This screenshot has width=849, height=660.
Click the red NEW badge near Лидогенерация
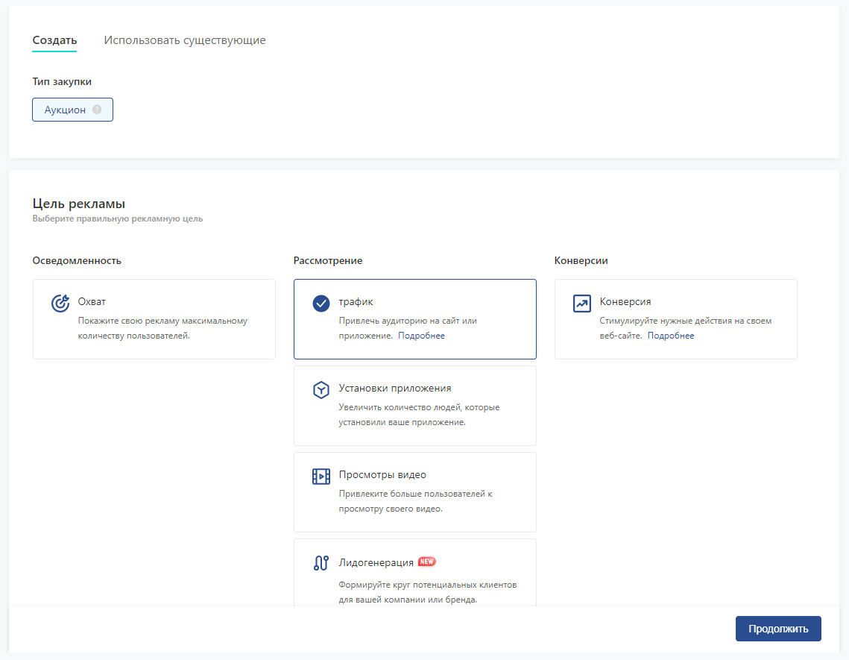(x=427, y=562)
